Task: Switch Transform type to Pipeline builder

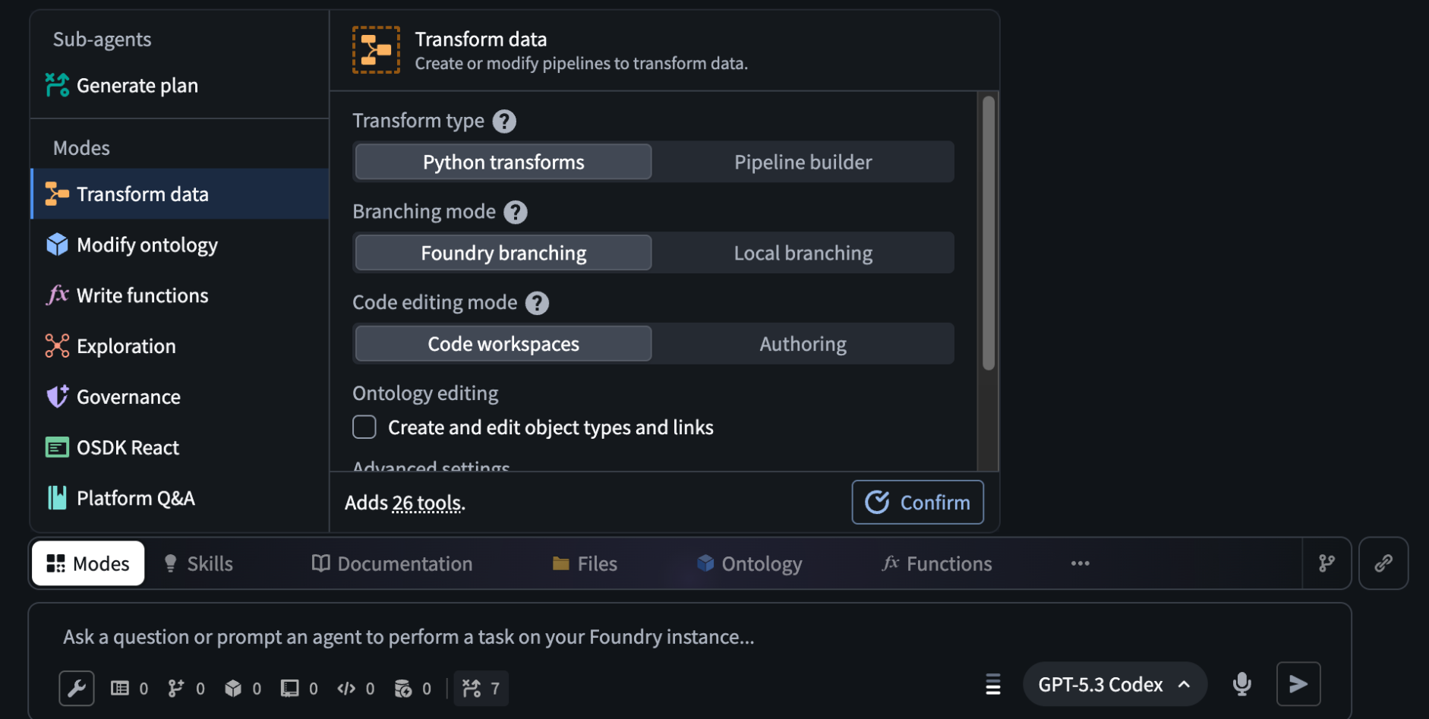Action: (x=803, y=162)
